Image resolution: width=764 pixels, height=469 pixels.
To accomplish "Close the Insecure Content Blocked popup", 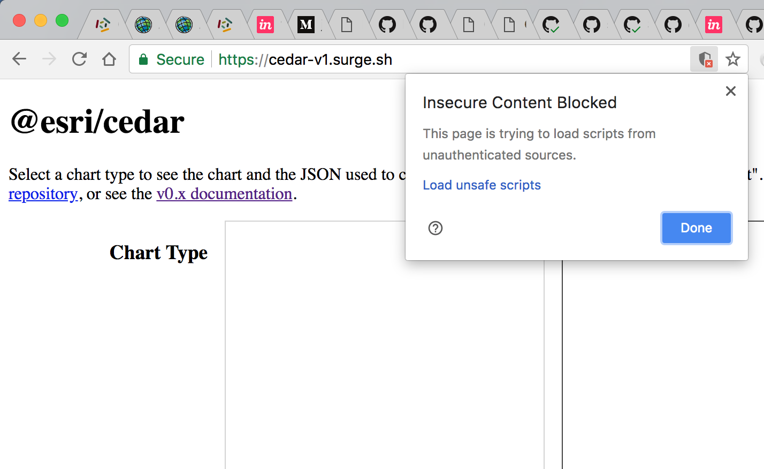I will point(731,91).
